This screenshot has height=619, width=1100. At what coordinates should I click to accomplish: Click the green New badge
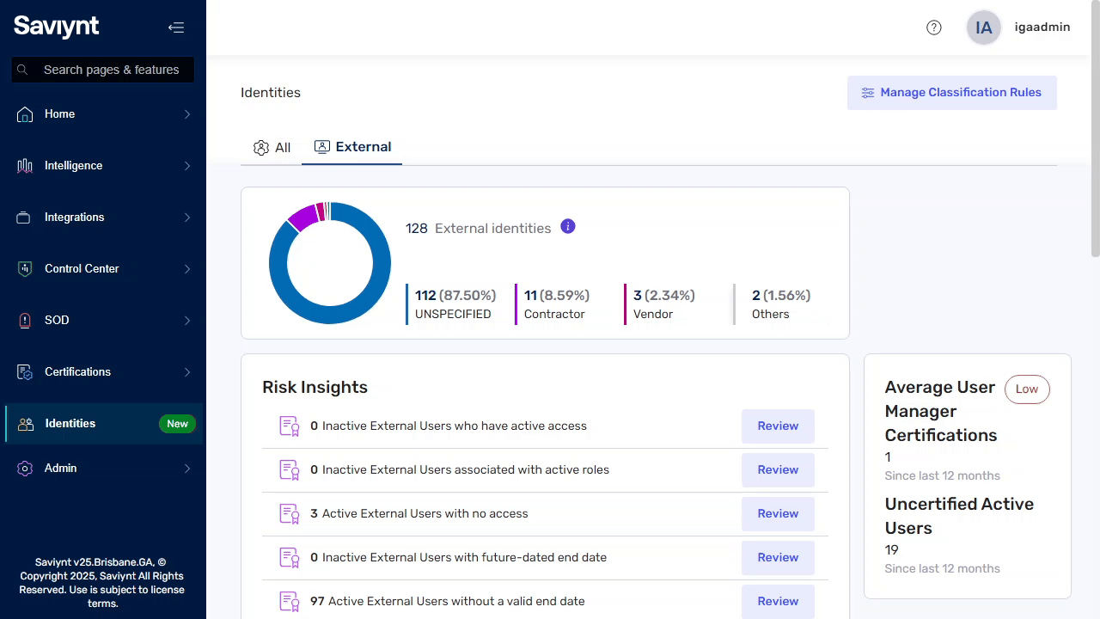[178, 424]
